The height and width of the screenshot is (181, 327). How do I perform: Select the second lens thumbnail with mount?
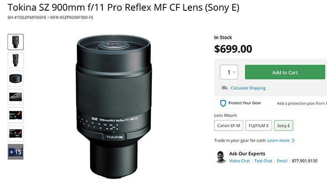(15, 60)
